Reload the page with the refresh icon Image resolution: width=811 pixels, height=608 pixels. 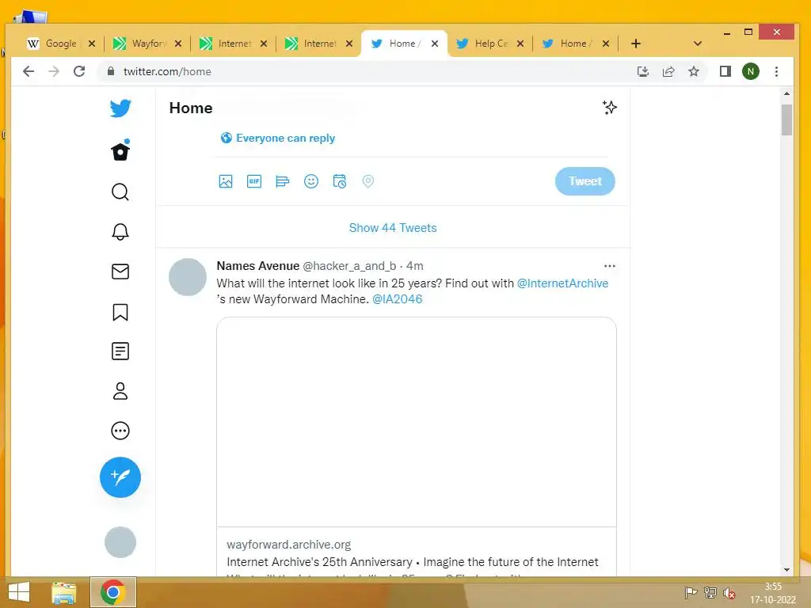click(79, 71)
